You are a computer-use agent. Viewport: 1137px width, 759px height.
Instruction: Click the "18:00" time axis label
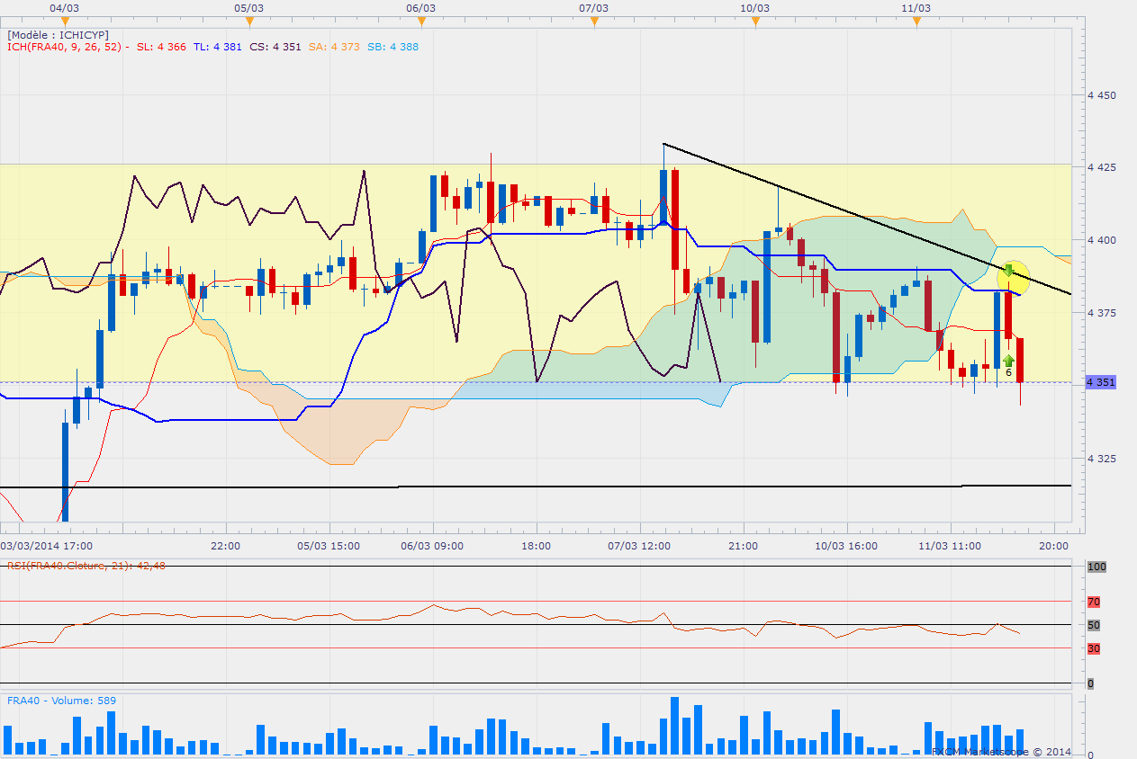(536, 545)
